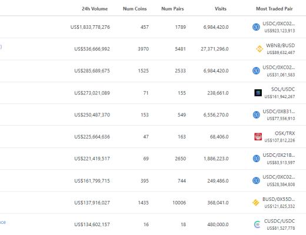
Task: Click pair volume US$121,825,332
Action: (280, 206)
